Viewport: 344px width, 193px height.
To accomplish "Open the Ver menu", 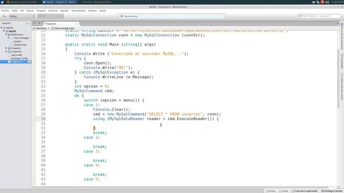I will click(22, 11).
